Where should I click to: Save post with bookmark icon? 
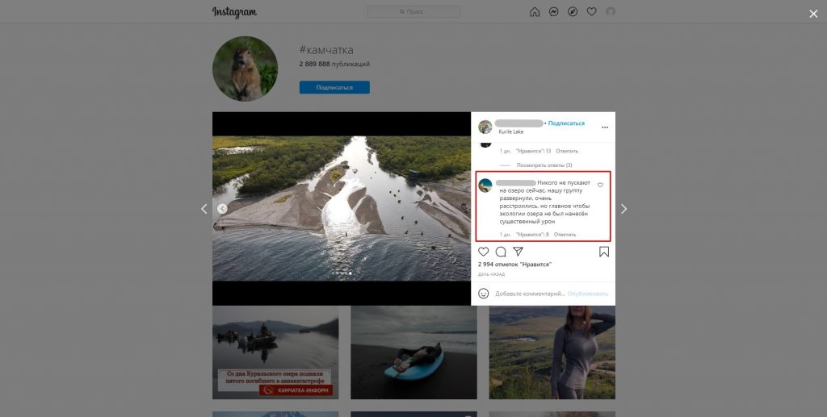[603, 252]
